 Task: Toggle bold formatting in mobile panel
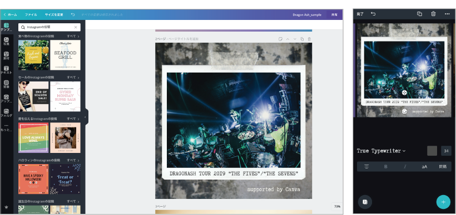(x=386, y=167)
